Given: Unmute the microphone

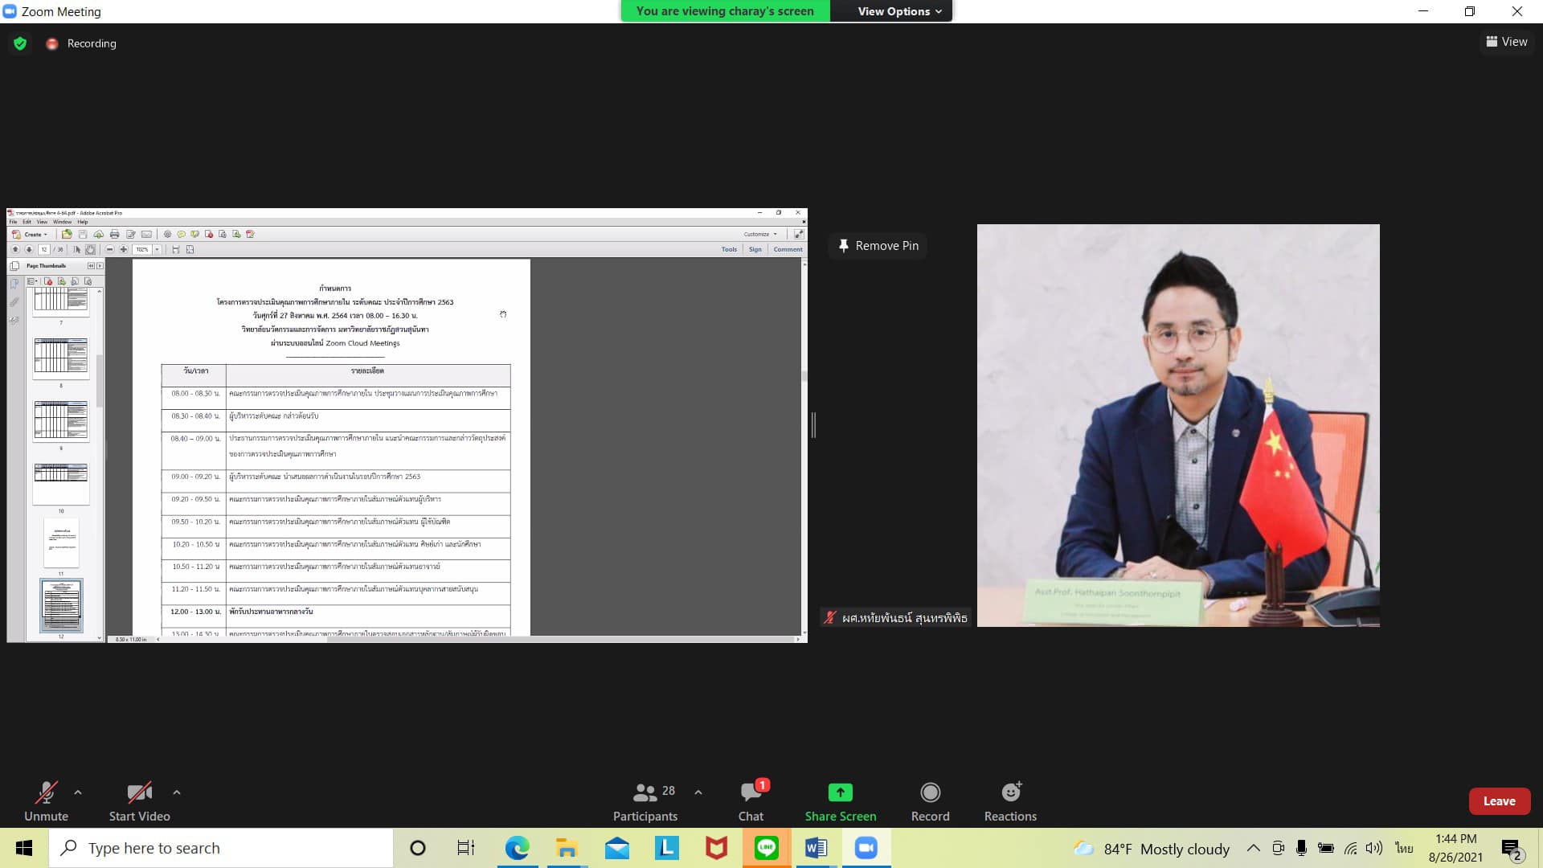Looking at the screenshot, I should (46, 793).
